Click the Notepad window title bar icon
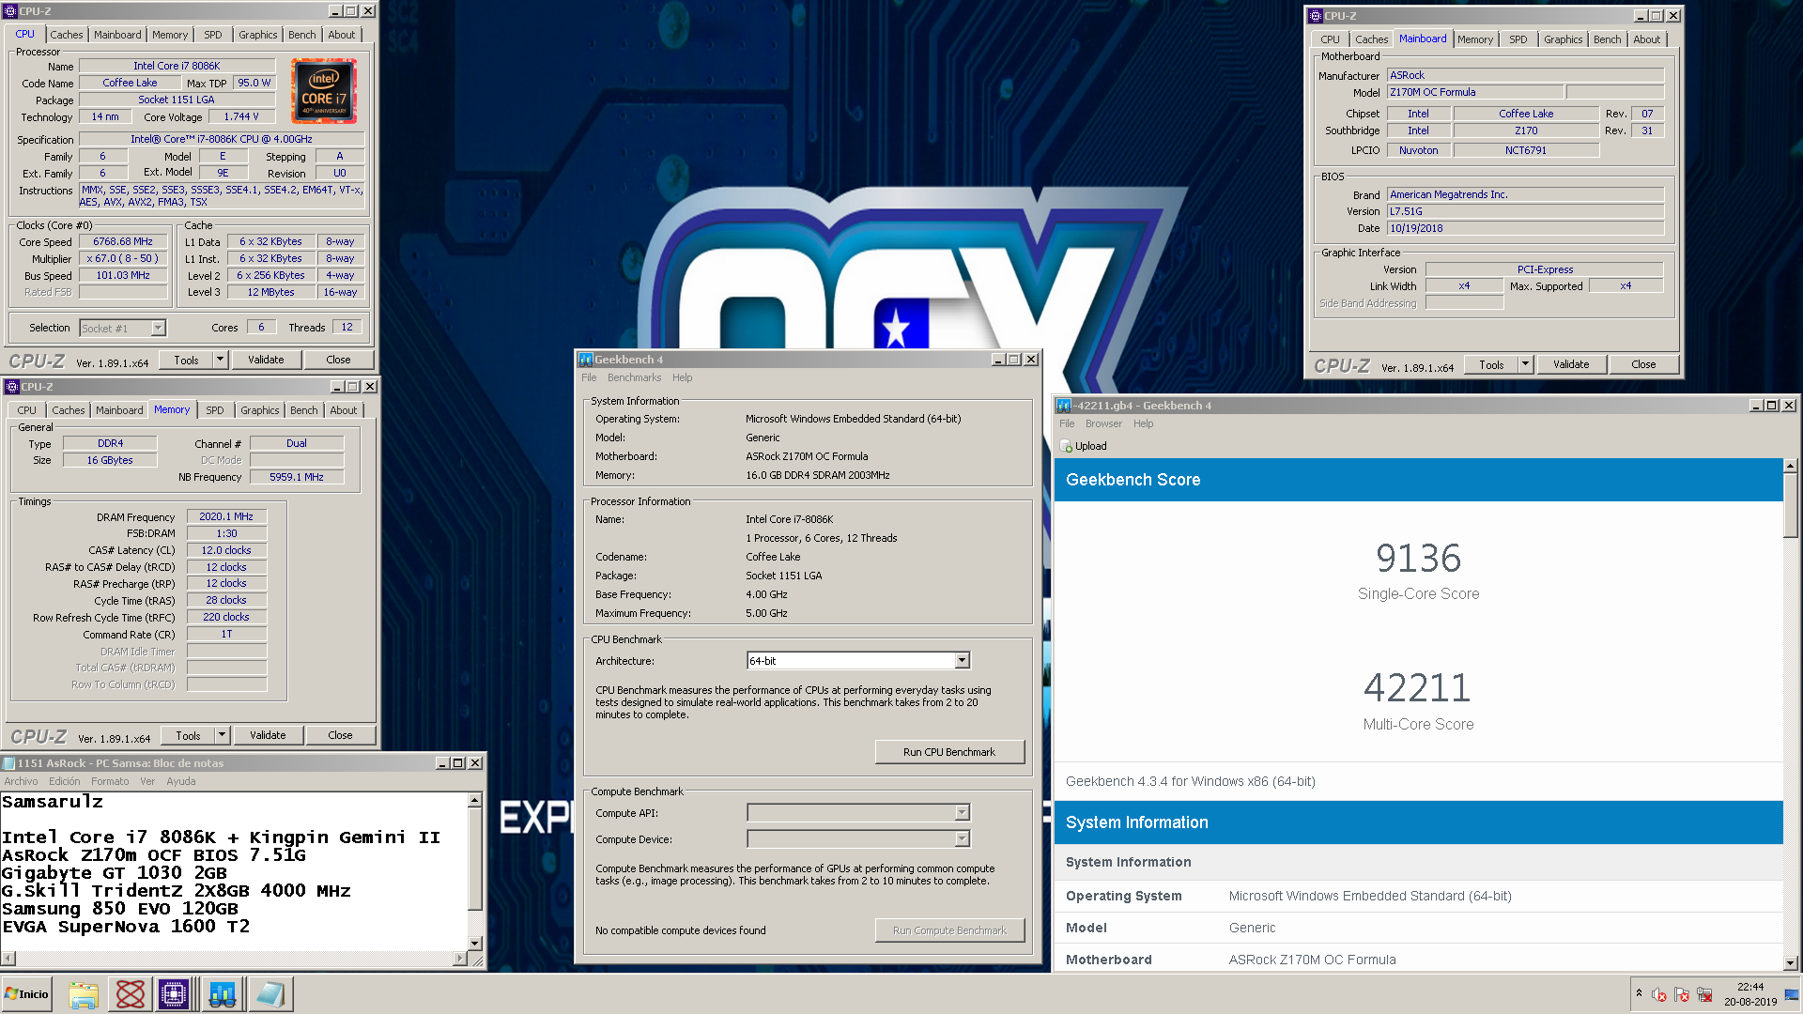 [x=9, y=763]
